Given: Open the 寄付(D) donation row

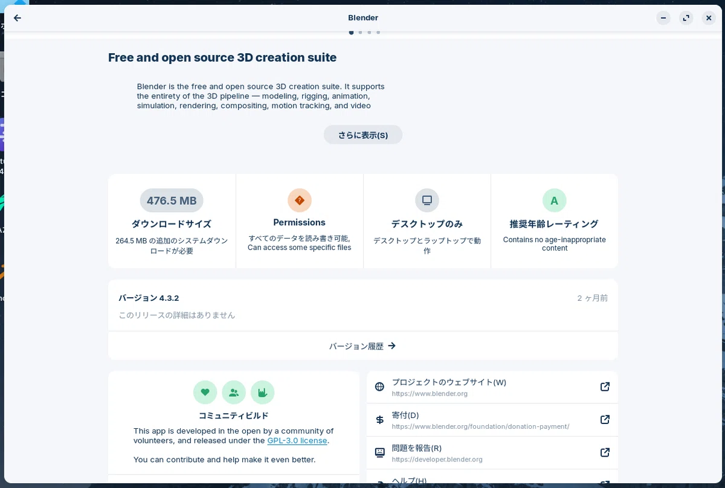Looking at the screenshot, I should tap(492, 420).
